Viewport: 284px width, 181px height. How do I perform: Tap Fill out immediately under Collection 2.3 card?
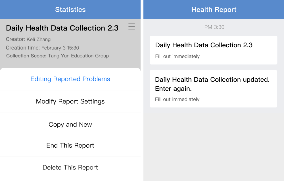click(x=177, y=57)
